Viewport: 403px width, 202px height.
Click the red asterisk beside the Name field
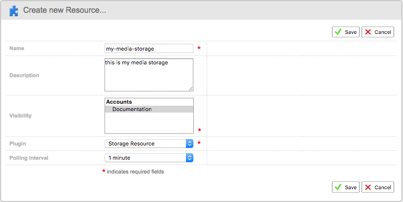(199, 48)
